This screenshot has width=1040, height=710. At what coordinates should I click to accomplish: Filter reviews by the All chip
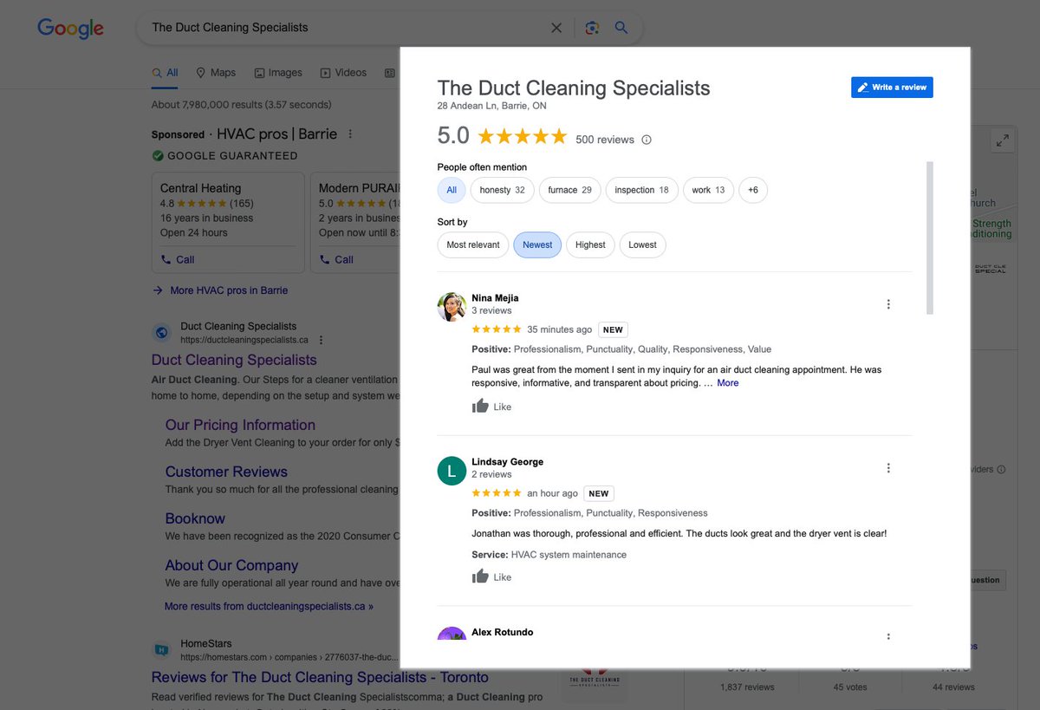(x=452, y=190)
